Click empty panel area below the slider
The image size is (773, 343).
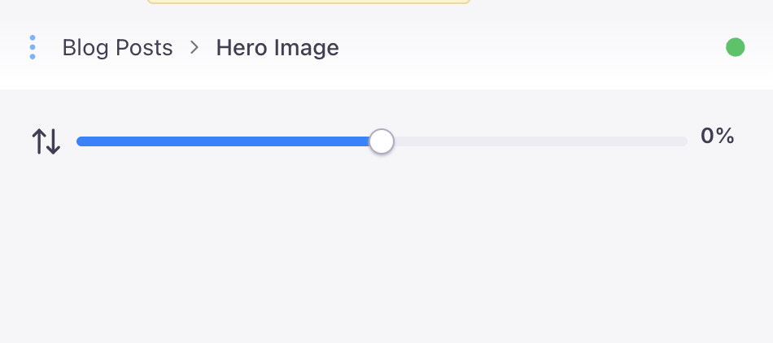click(386, 252)
